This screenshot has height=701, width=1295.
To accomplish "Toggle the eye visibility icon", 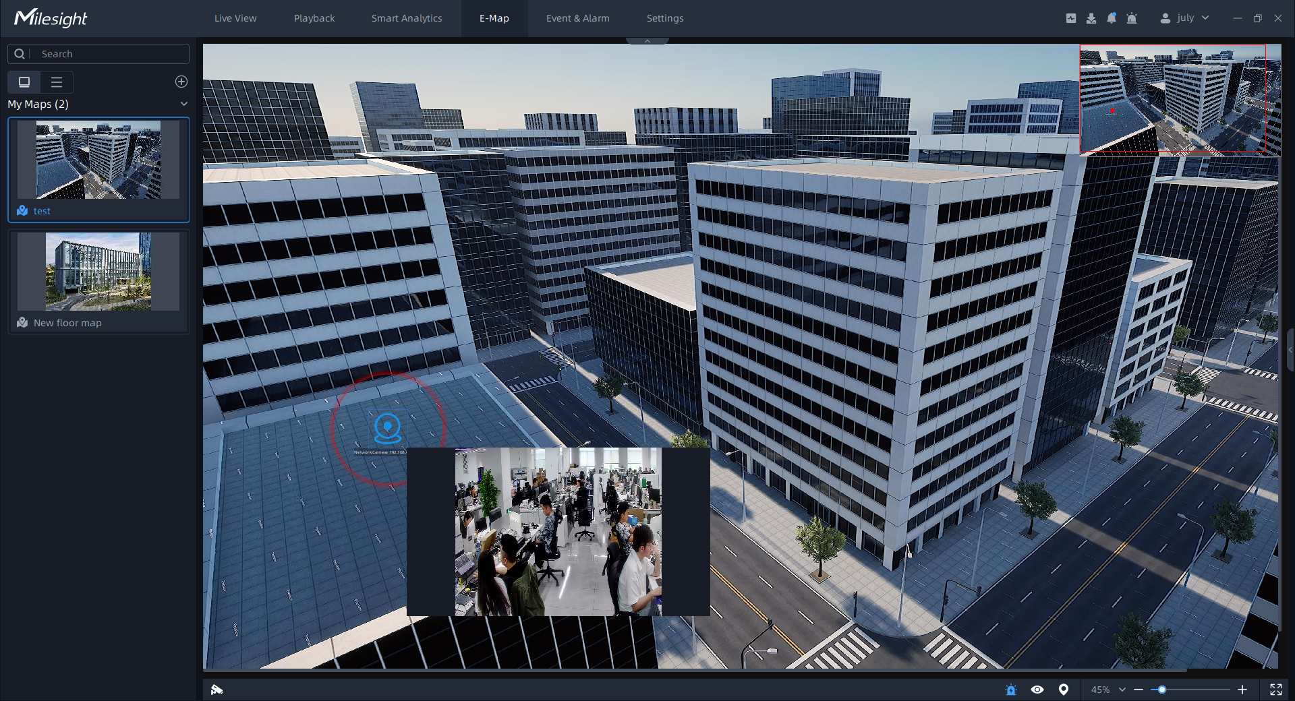I will 1037,690.
